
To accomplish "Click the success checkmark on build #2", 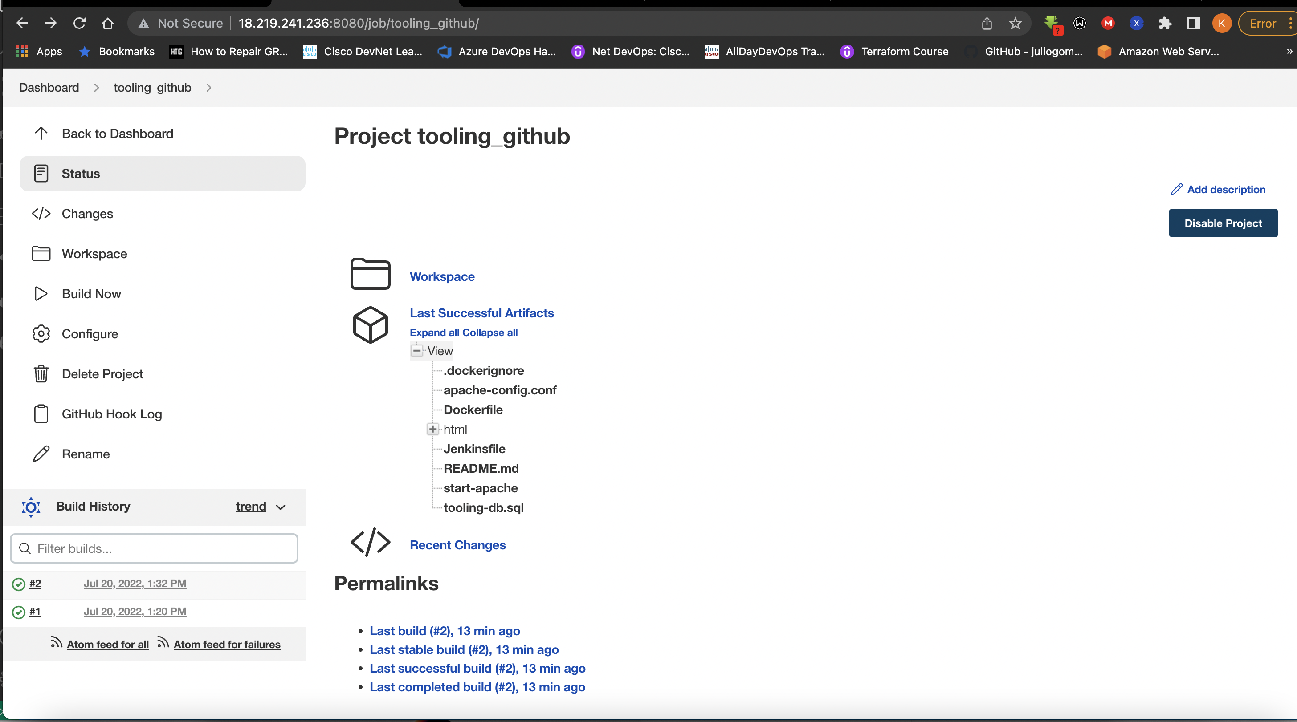I will click(19, 584).
